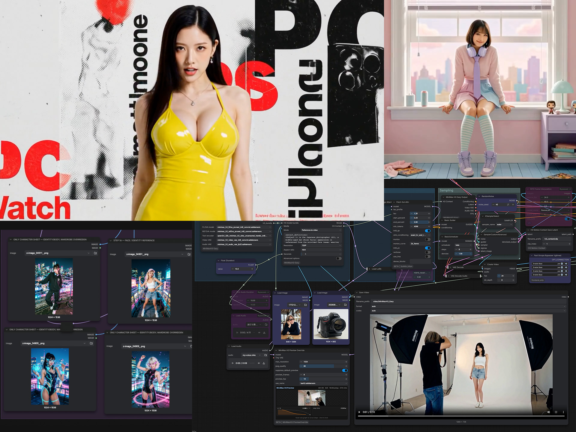Collapse the RandomNoise node

[479, 196]
